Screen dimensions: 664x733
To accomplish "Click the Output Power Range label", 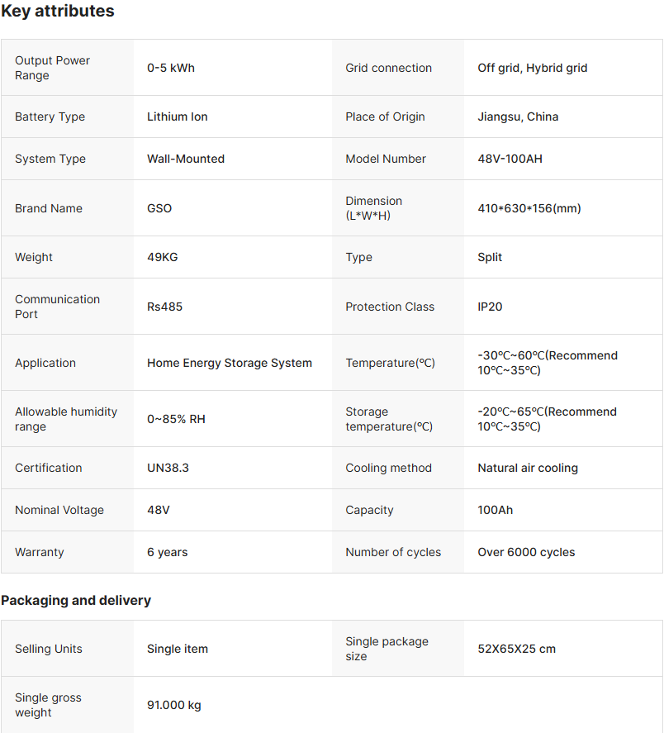I will pos(52,68).
